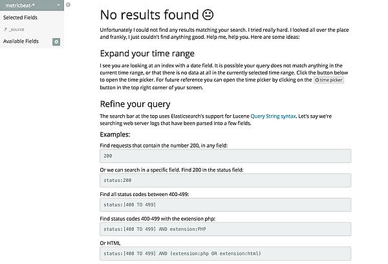Click the question mark type icon beside _source

[x=5, y=30]
